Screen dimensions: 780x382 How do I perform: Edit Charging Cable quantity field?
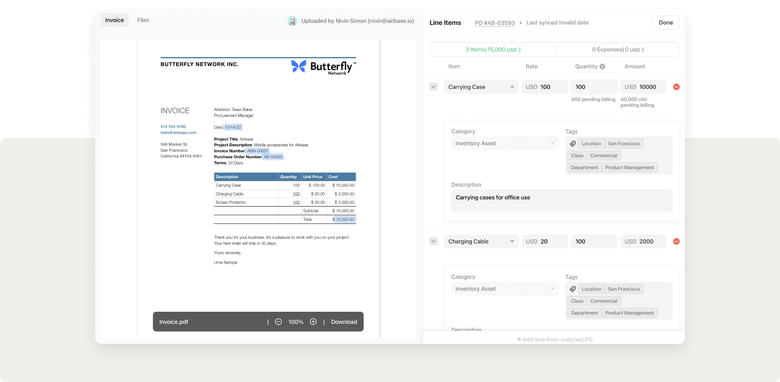pos(594,241)
